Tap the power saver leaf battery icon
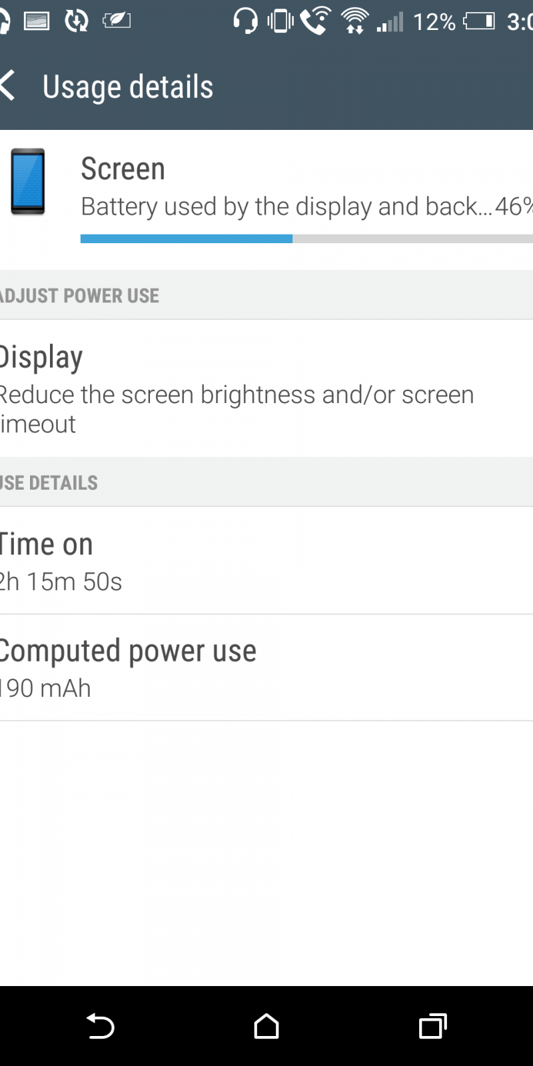The image size is (533, 1066). tap(117, 21)
